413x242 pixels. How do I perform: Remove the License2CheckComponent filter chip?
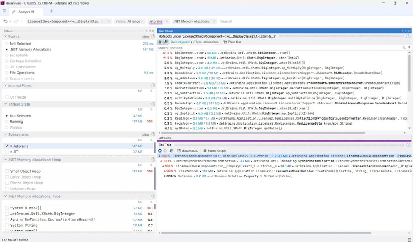pos(109,21)
